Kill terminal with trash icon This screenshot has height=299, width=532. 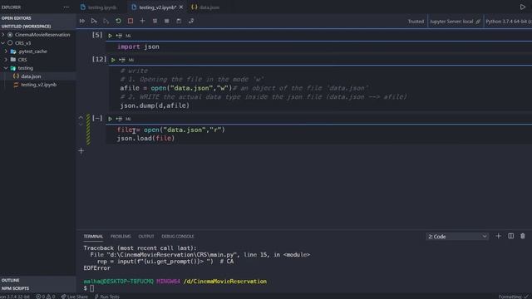(x=523, y=236)
